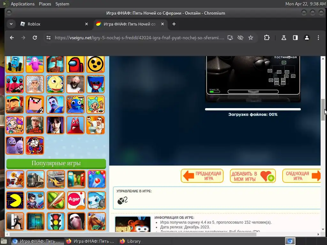327x245 pixels.
Task: Go to Следующая игра button
Action: coord(301,176)
